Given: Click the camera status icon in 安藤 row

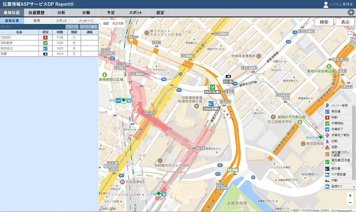Looking at the screenshot, I should point(46,54).
